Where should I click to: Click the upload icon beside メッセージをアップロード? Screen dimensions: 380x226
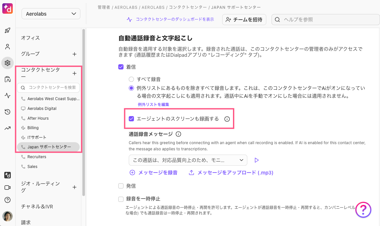(191, 173)
